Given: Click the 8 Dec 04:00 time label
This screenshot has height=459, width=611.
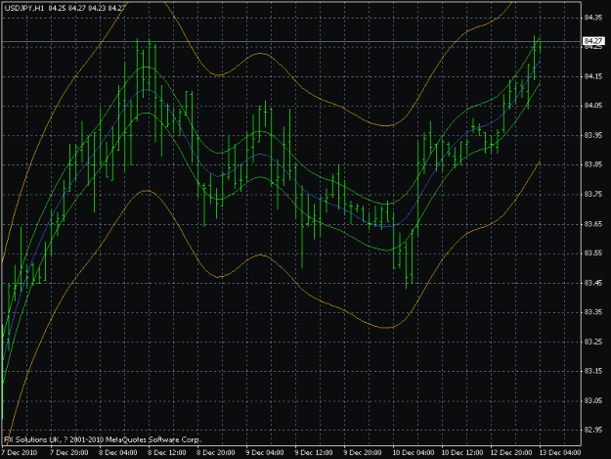Looking at the screenshot, I should [118, 453].
